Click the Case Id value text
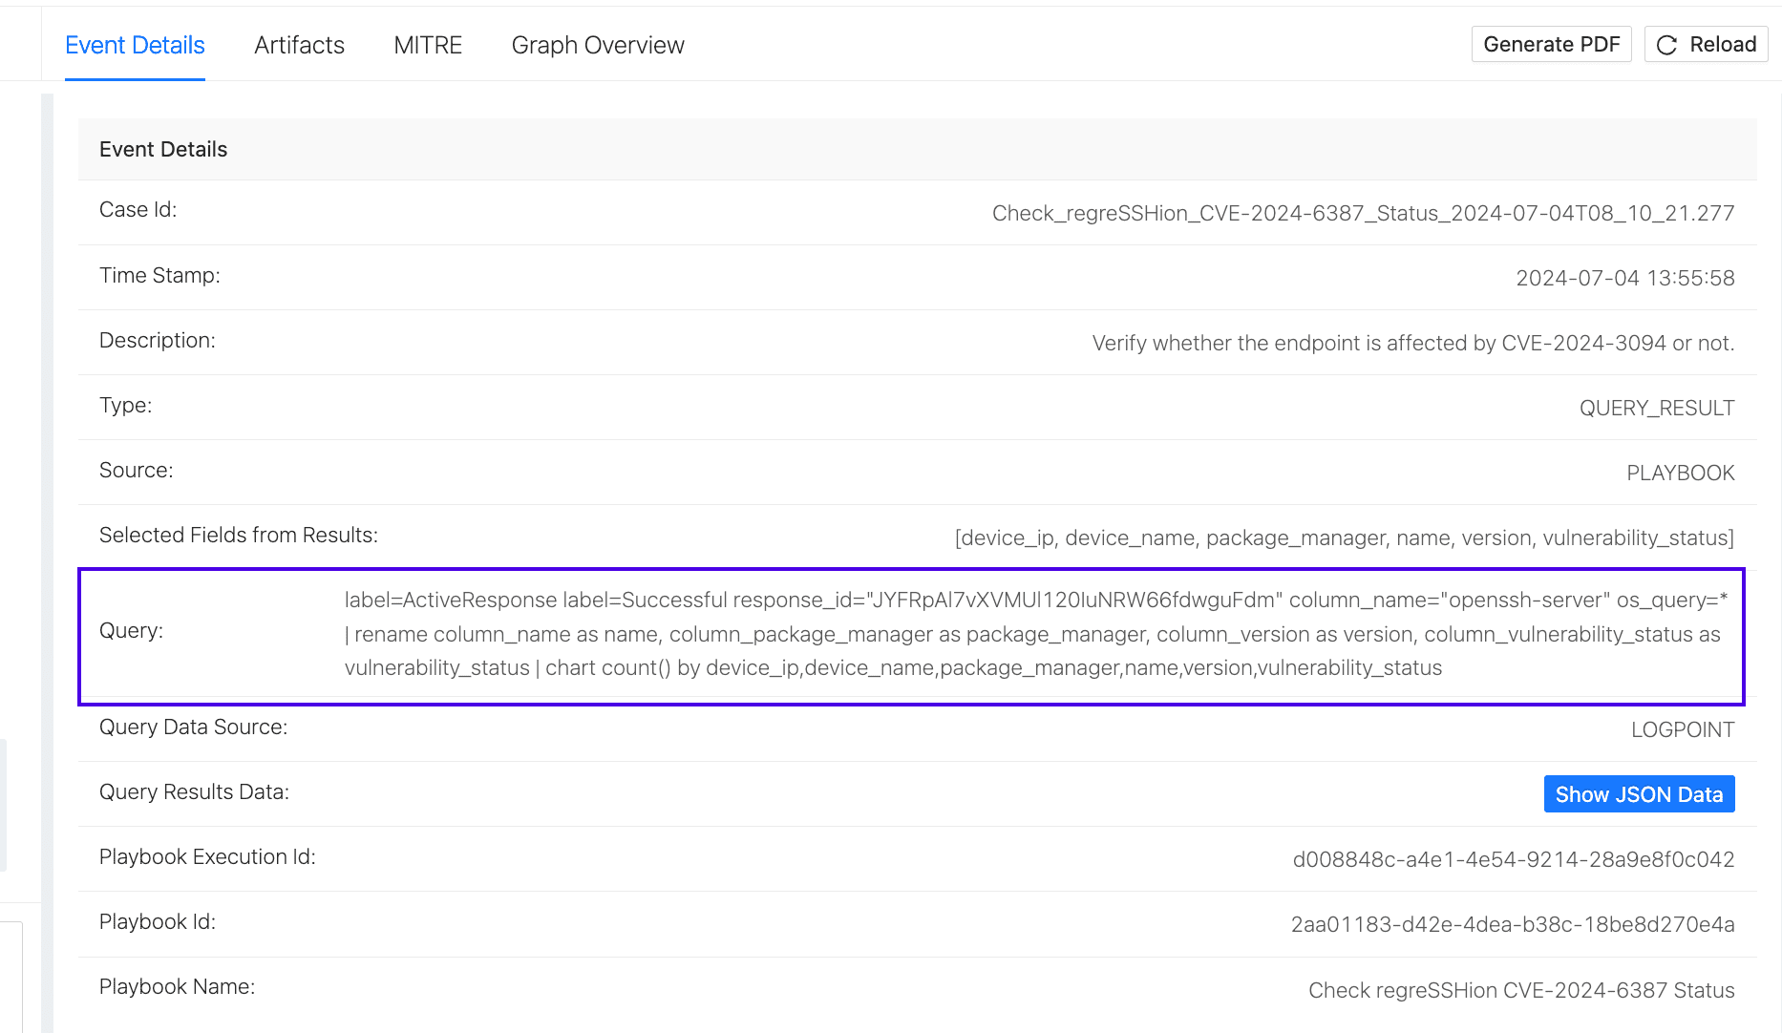The width and height of the screenshot is (1782, 1033). point(1363,213)
